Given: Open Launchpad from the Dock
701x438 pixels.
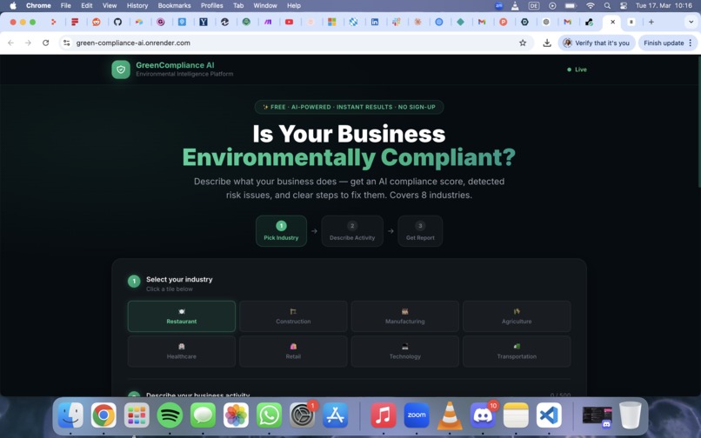Looking at the screenshot, I should point(137,415).
